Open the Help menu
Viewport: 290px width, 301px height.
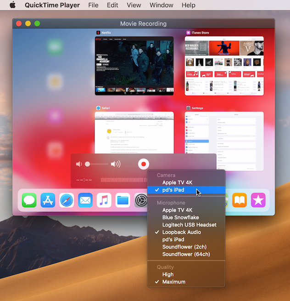pyautogui.click(x=189, y=5)
